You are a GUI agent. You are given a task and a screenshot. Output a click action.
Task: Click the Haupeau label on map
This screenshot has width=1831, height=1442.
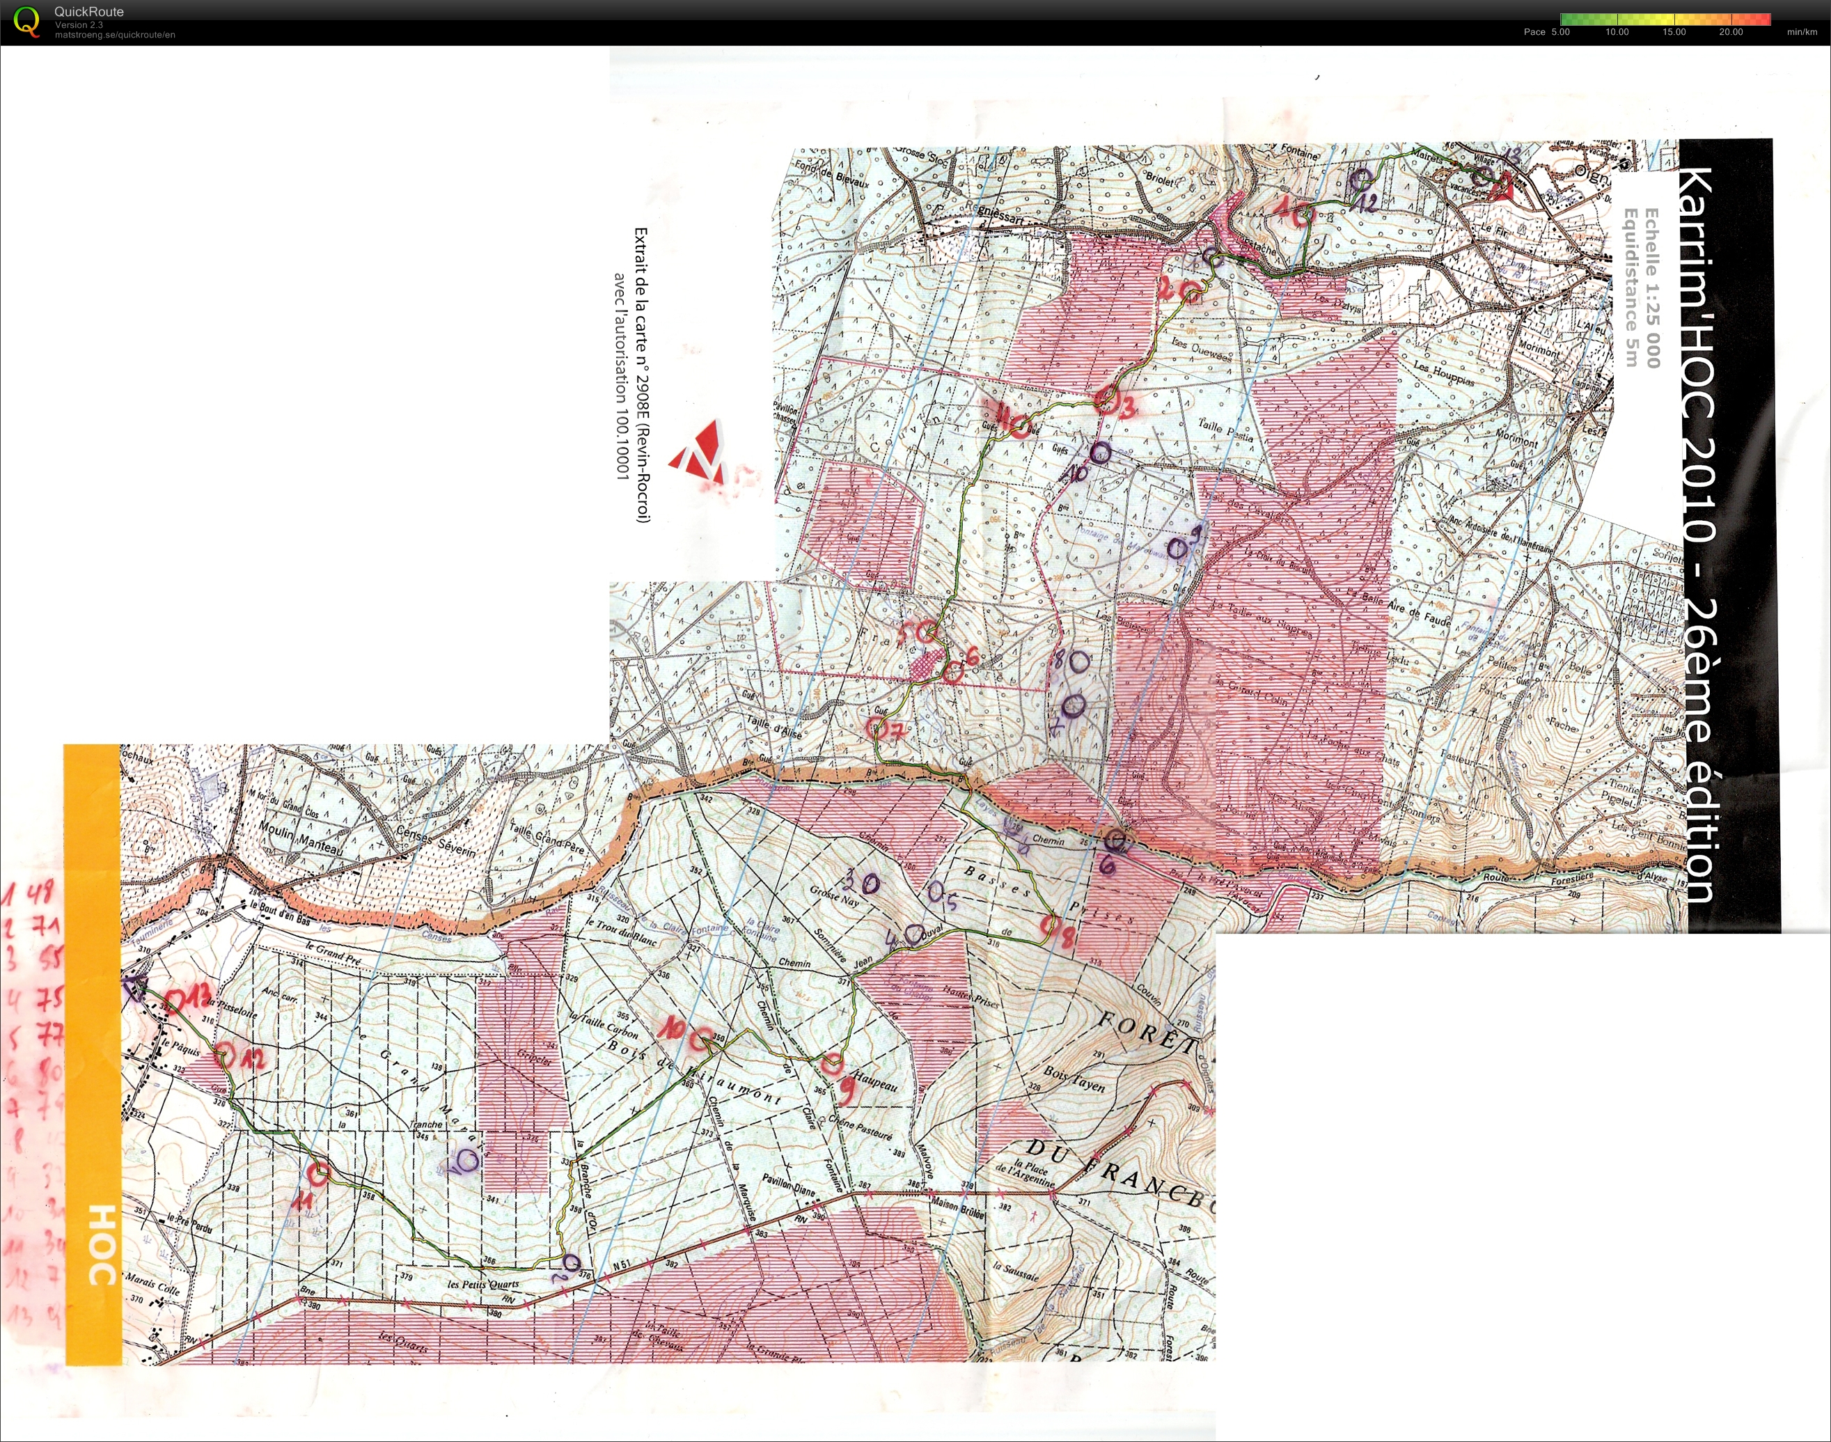tap(877, 1080)
